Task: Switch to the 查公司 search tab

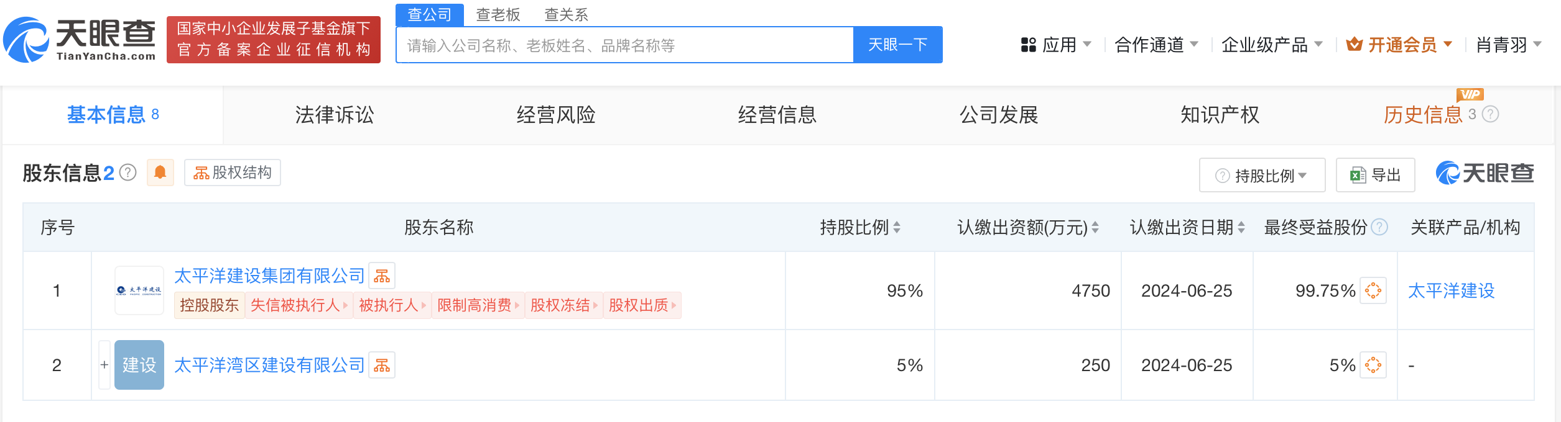Action: pos(430,14)
